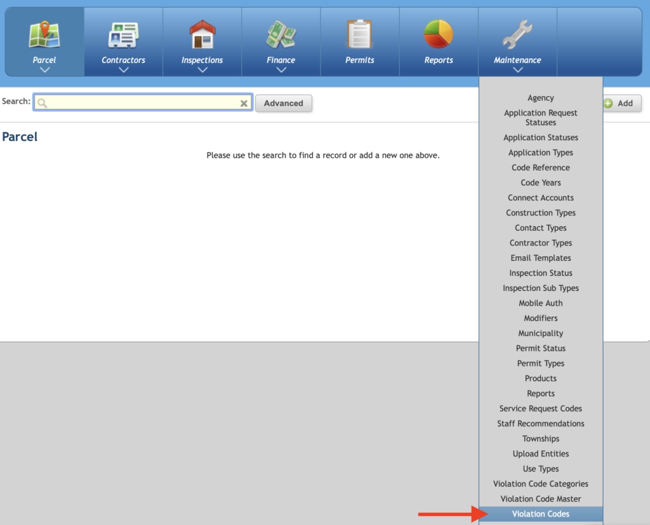Image resolution: width=650 pixels, height=525 pixels.
Task: Expand the Inspections menu chevron
Action: click(202, 70)
